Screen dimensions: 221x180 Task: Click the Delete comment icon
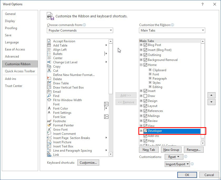coord(49,79)
